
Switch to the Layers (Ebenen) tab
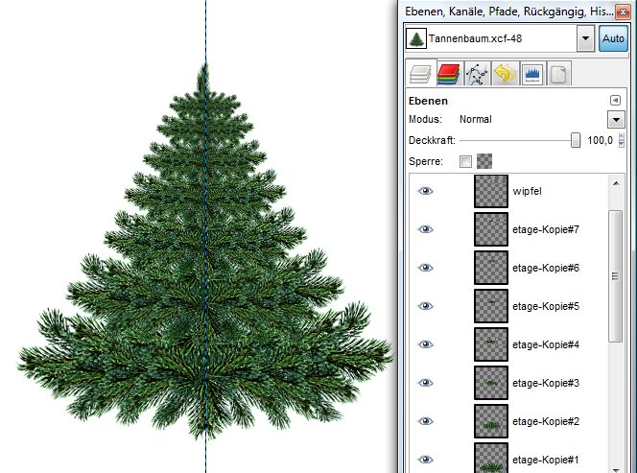(420, 73)
